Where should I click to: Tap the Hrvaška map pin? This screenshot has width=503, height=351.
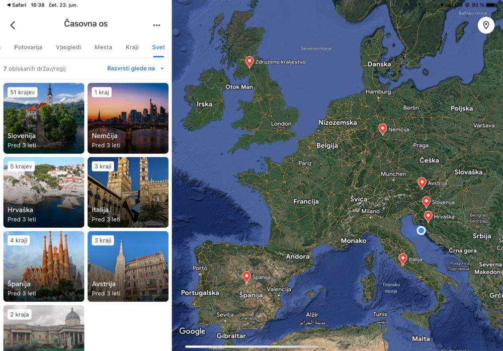[x=428, y=216]
